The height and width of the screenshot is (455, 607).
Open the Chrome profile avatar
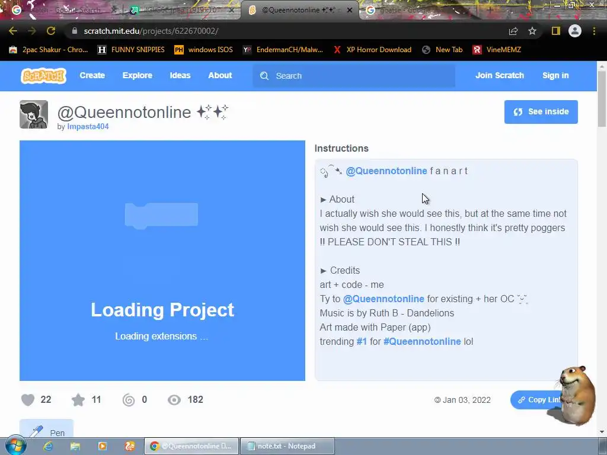575,31
